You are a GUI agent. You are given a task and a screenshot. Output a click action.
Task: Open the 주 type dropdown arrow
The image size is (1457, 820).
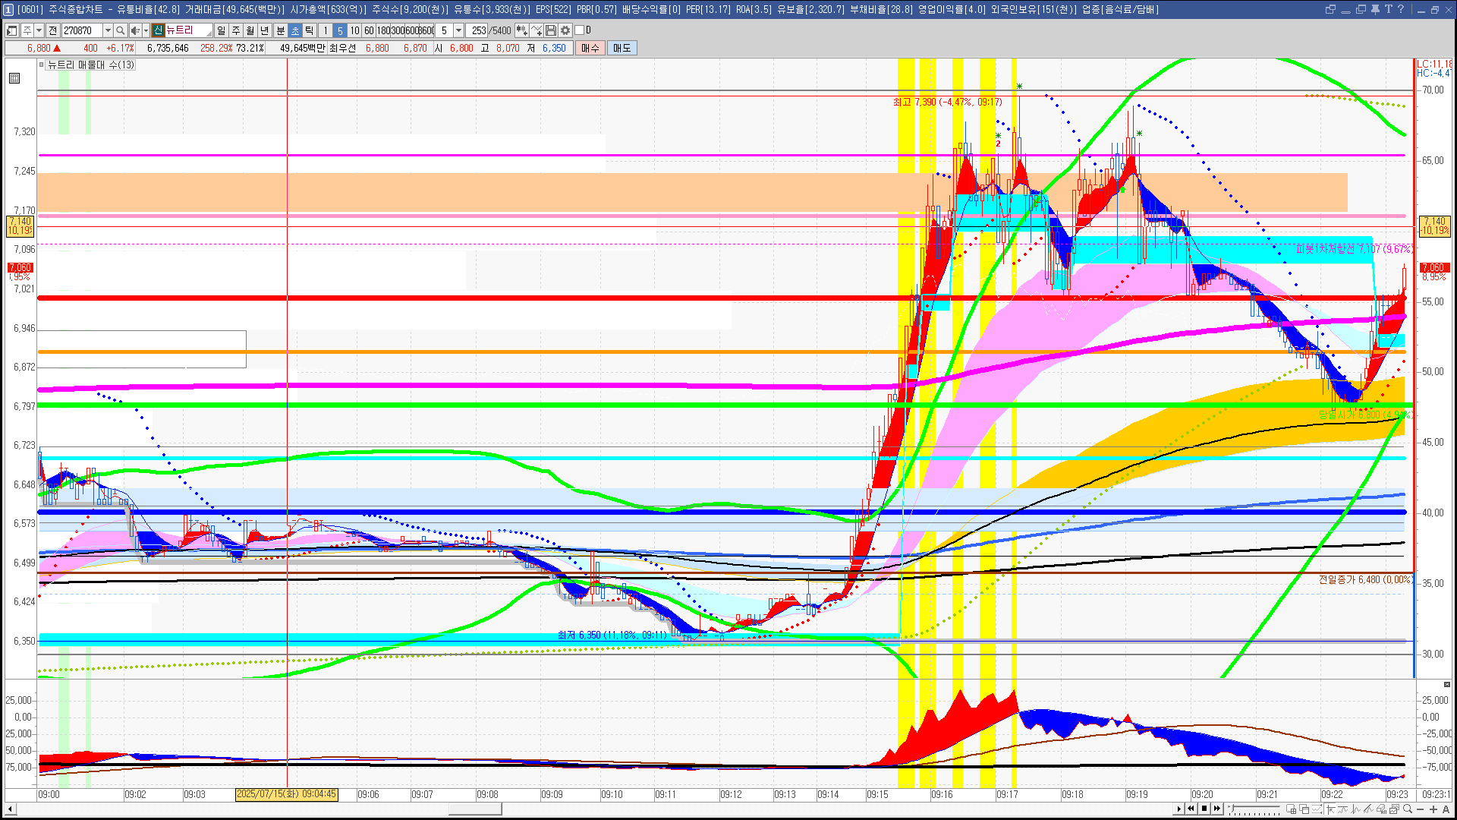click(39, 30)
